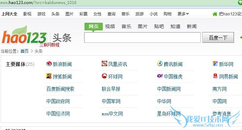Open the 中国雅虎 link

173,77
